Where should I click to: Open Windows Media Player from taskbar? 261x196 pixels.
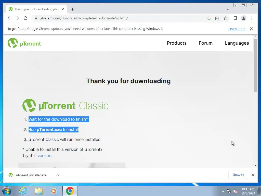tap(54, 191)
